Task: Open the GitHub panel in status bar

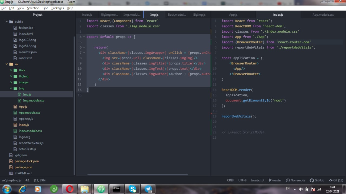Action: (317, 180)
